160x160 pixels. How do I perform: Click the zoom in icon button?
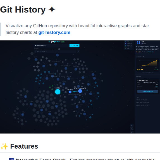point(132,125)
